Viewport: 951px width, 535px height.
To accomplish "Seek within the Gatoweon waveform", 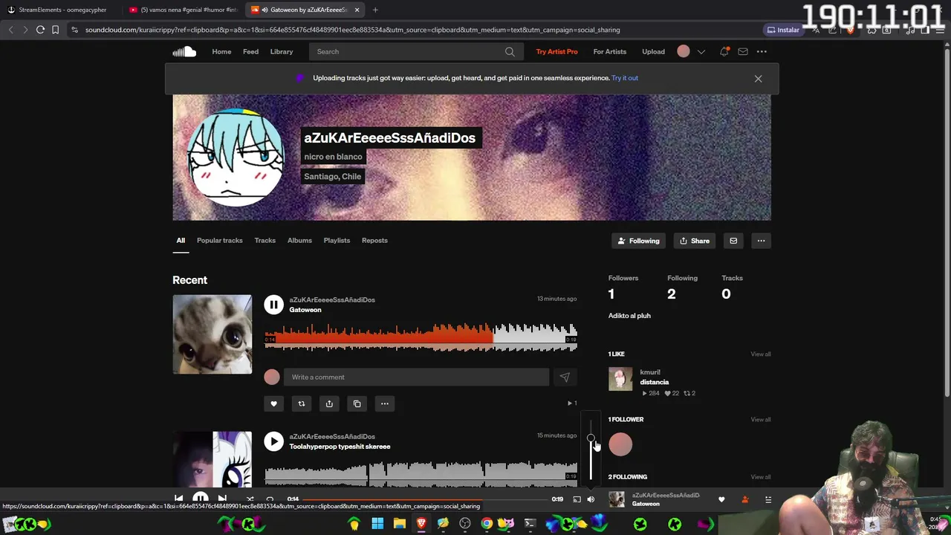I will coord(421,337).
